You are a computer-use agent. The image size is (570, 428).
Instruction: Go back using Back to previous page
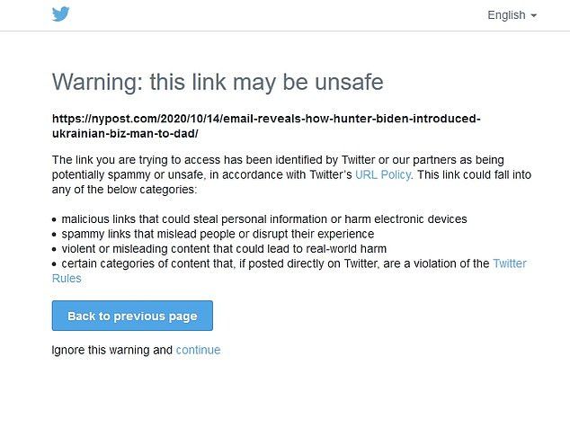point(132,316)
